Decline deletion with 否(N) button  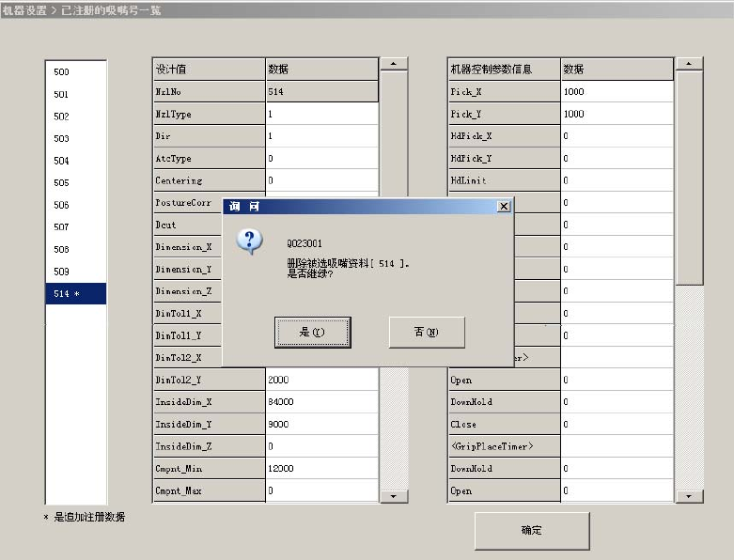pyautogui.click(x=427, y=333)
